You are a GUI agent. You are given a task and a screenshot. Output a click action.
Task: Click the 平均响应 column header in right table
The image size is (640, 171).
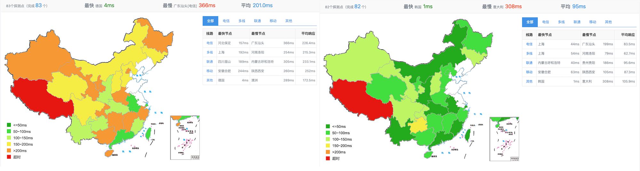coord(628,35)
